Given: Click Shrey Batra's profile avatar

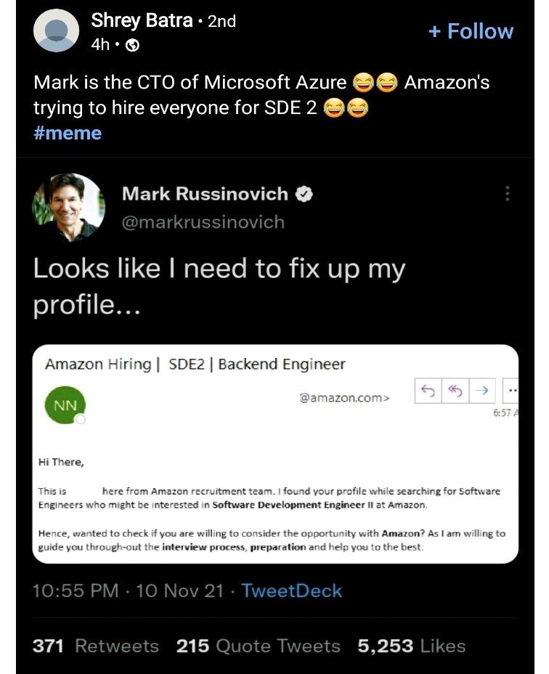Looking at the screenshot, I should coord(57,31).
